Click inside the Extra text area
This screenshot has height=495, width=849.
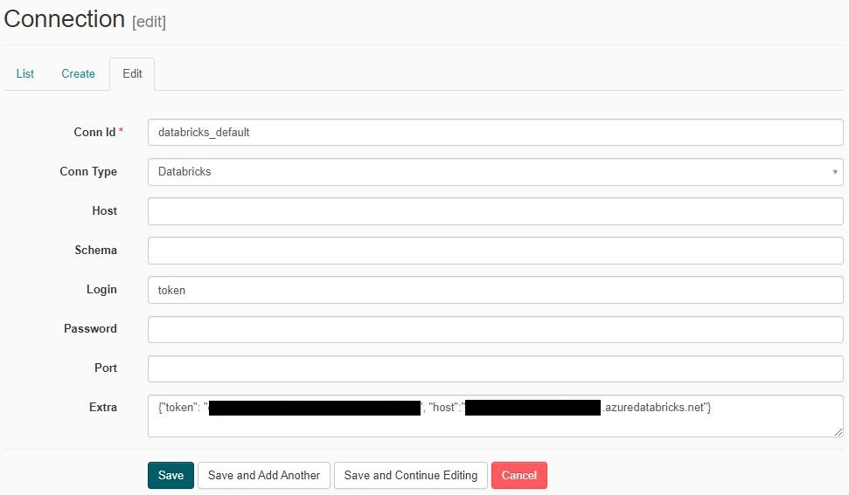pos(496,416)
